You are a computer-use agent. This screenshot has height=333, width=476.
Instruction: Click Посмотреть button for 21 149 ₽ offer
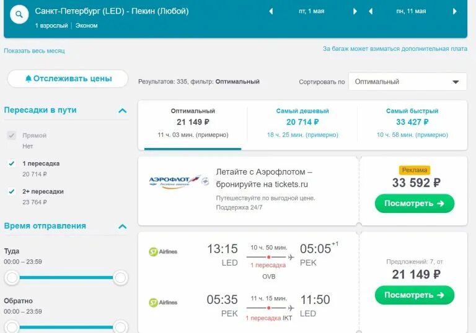point(414,295)
